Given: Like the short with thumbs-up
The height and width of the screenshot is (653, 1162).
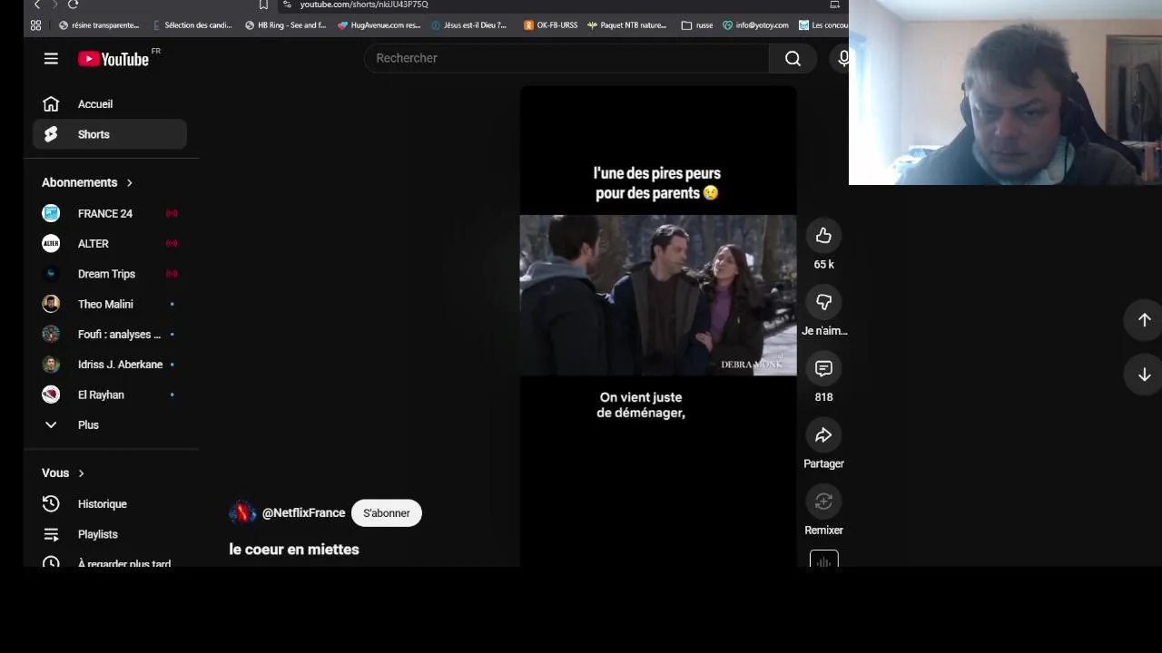Looking at the screenshot, I should tap(823, 236).
